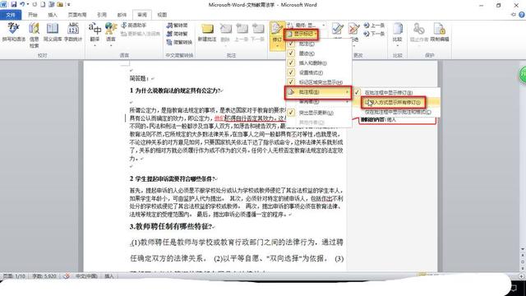Click heading '3.教师聘任制有哪些特征?'

(x=172, y=227)
